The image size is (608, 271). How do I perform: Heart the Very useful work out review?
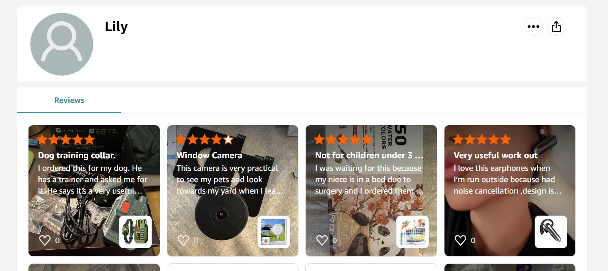[x=460, y=240]
